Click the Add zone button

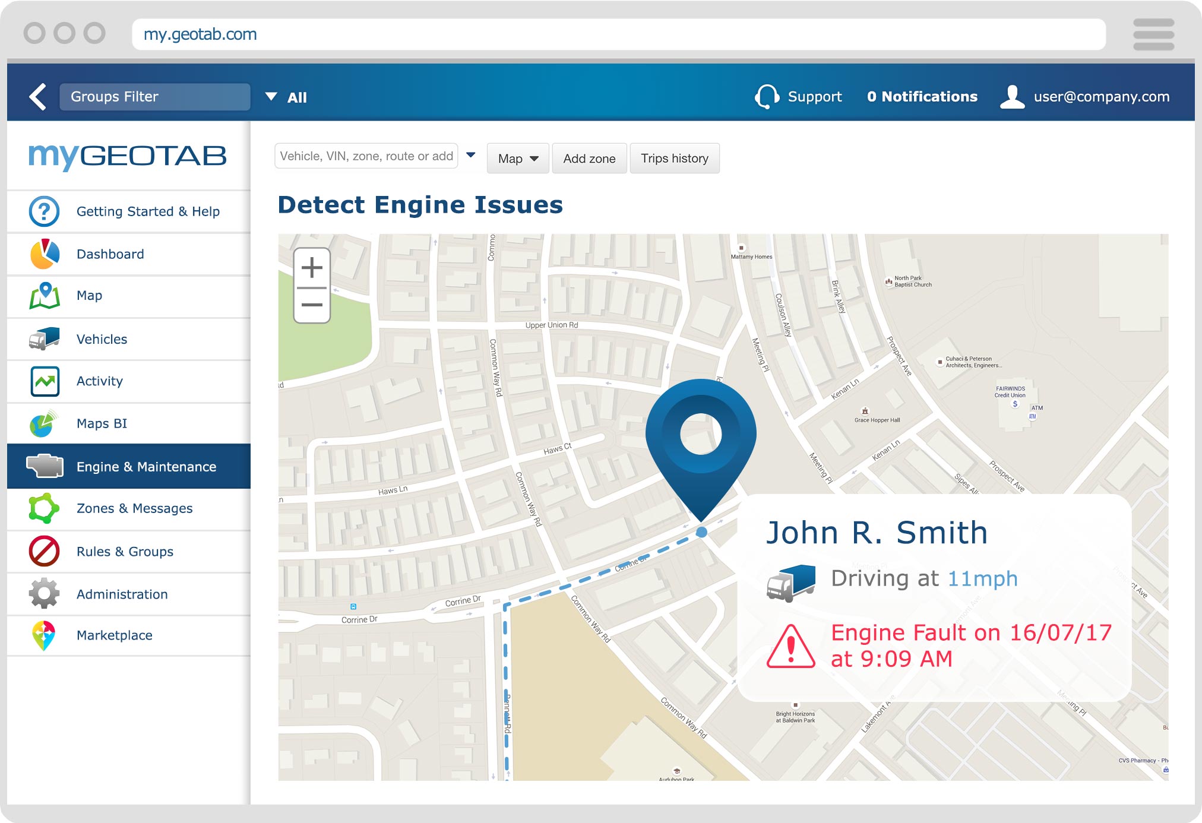[x=589, y=159]
